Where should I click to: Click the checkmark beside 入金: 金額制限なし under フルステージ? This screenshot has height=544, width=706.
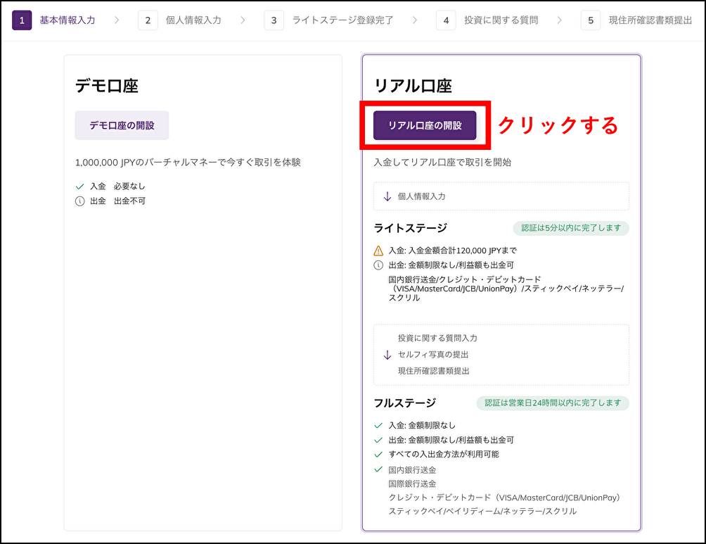pyautogui.click(x=378, y=426)
